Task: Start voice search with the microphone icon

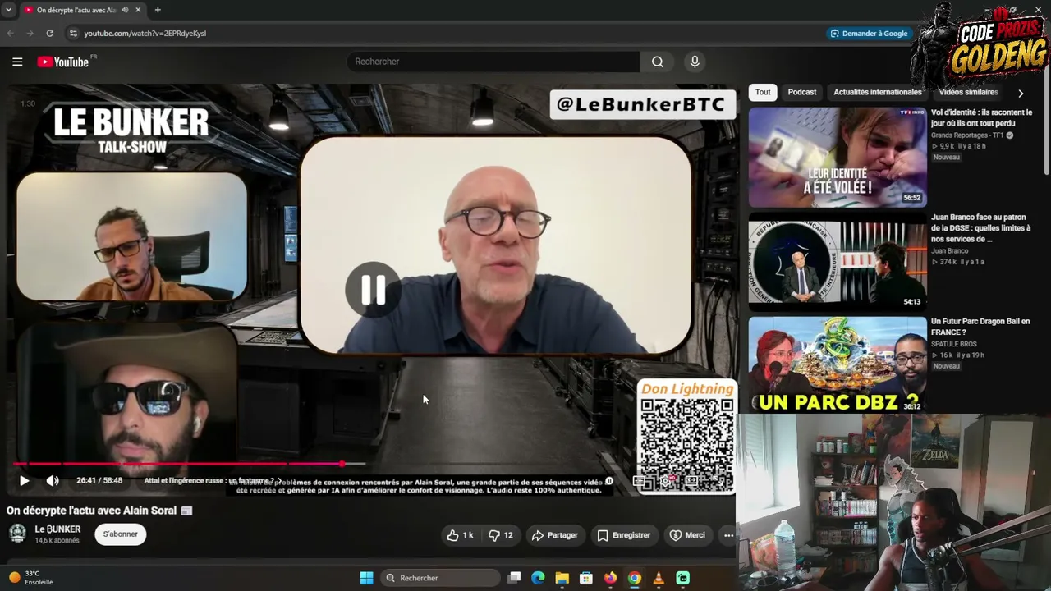Action: pyautogui.click(x=695, y=62)
